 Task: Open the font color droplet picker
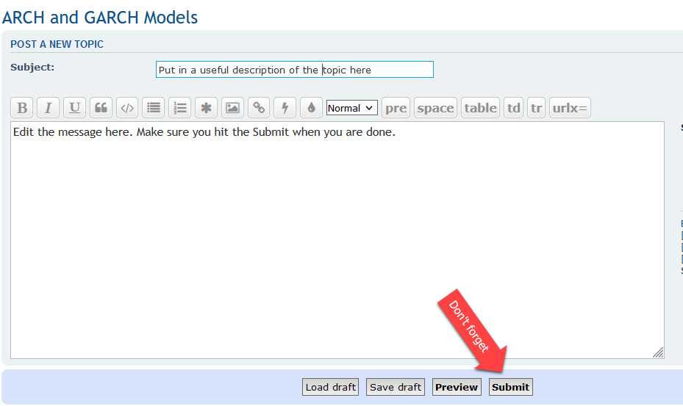(311, 108)
